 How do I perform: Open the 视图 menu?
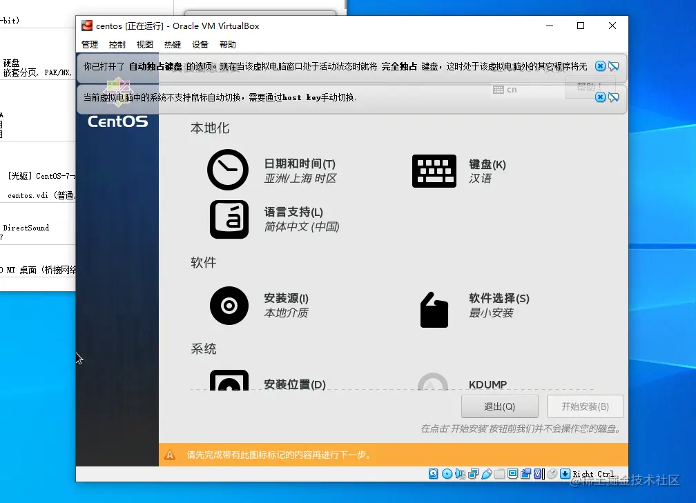(x=145, y=44)
